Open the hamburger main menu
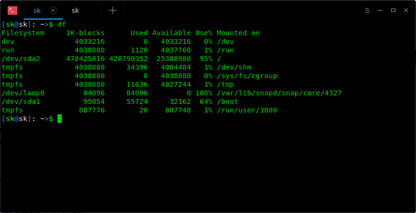Screen dimensions: 416x213 pyautogui.click(x=367, y=10)
